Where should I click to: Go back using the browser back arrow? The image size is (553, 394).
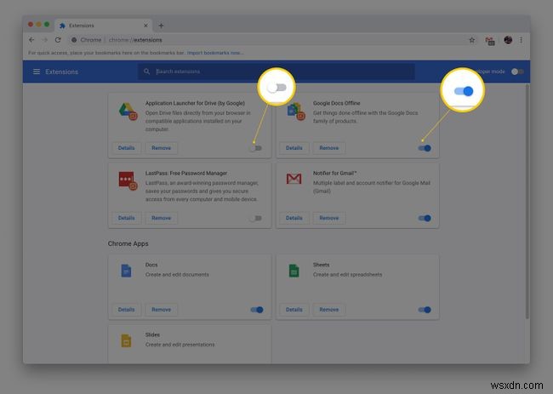tap(31, 40)
